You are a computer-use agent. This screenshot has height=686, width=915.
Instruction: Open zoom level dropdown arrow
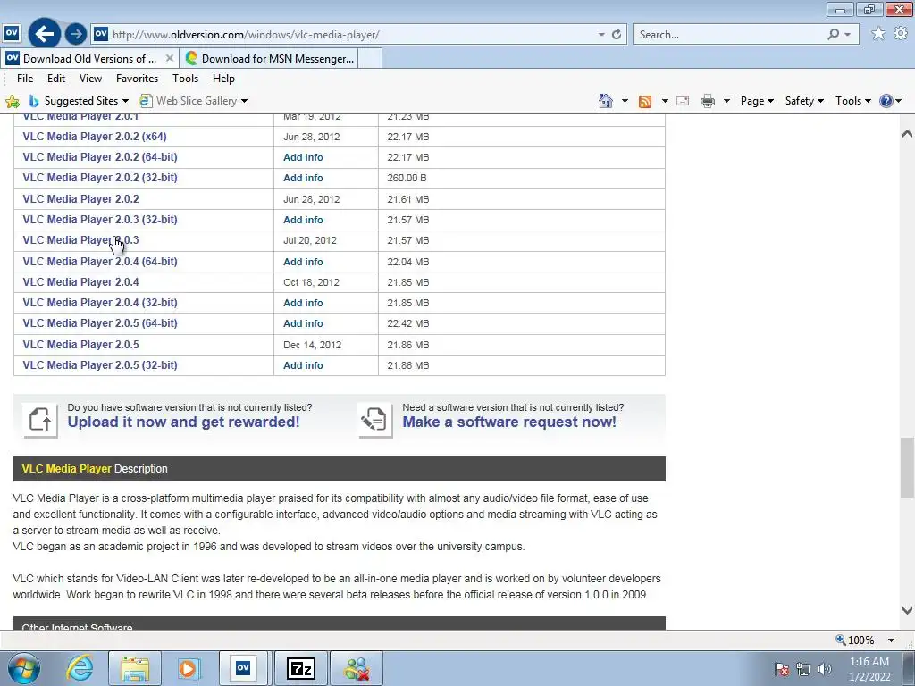(891, 640)
